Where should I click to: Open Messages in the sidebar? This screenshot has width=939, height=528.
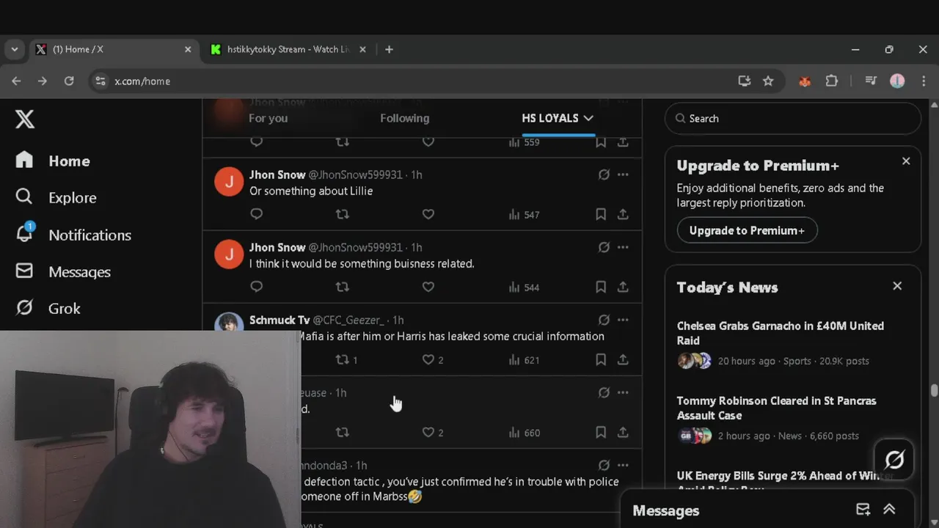pos(63,271)
